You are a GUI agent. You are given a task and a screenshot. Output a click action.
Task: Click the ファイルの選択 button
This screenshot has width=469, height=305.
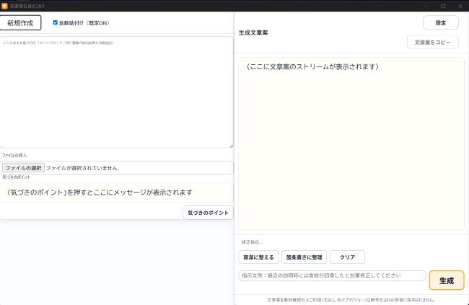tap(23, 168)
